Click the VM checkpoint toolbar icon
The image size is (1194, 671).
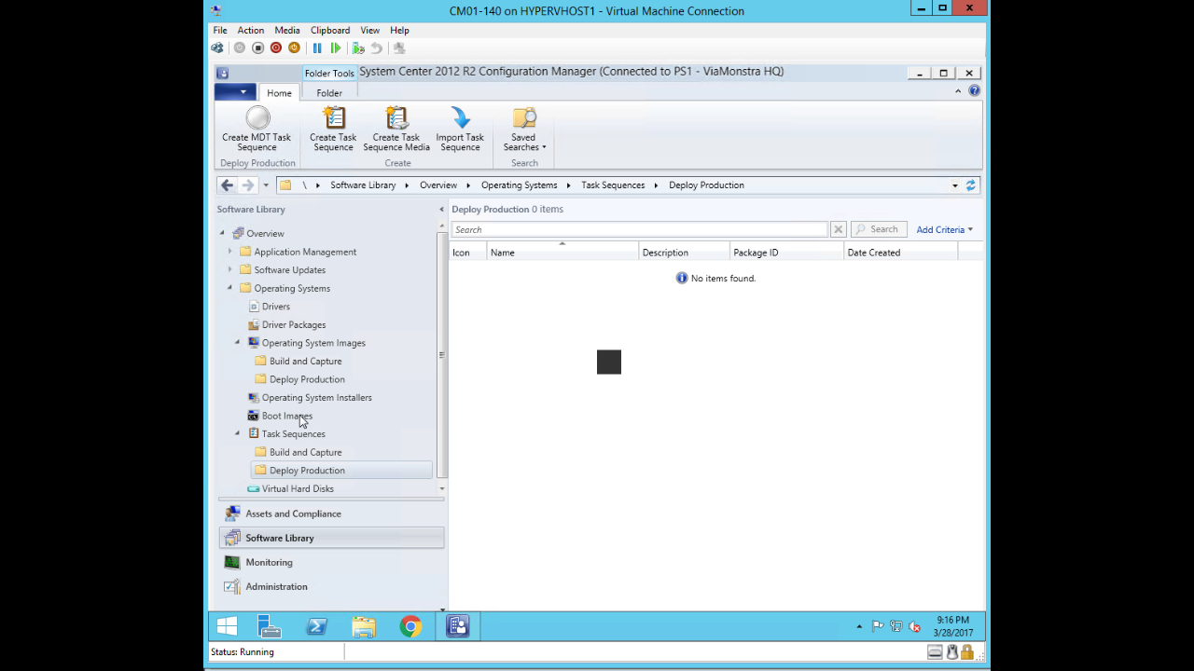358,48
